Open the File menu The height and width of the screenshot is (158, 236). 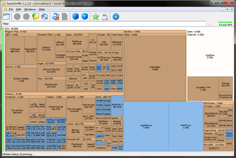(11, 9)
